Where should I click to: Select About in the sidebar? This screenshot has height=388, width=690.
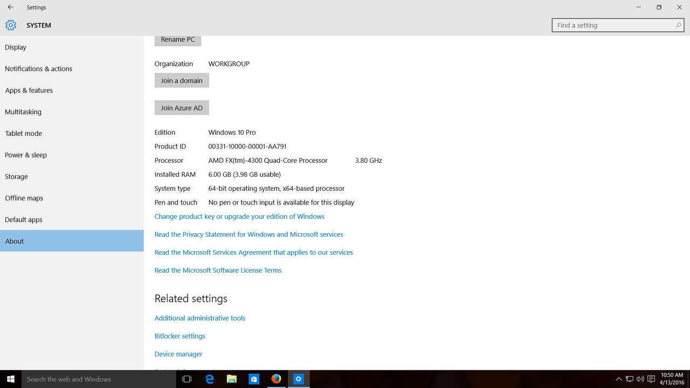click(x=72, y=241)
